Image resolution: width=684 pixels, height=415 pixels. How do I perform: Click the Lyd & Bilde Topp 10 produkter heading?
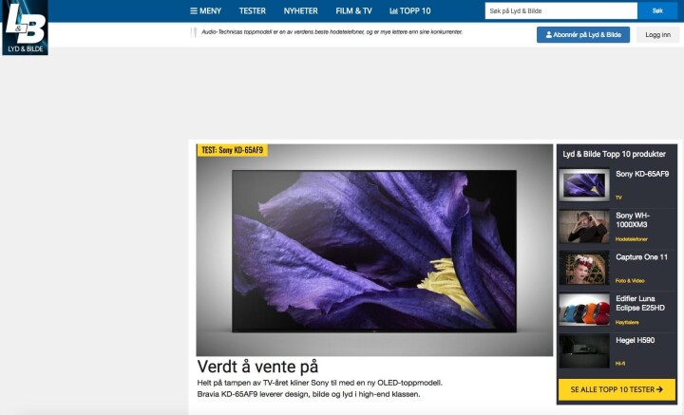coord(614,154)
